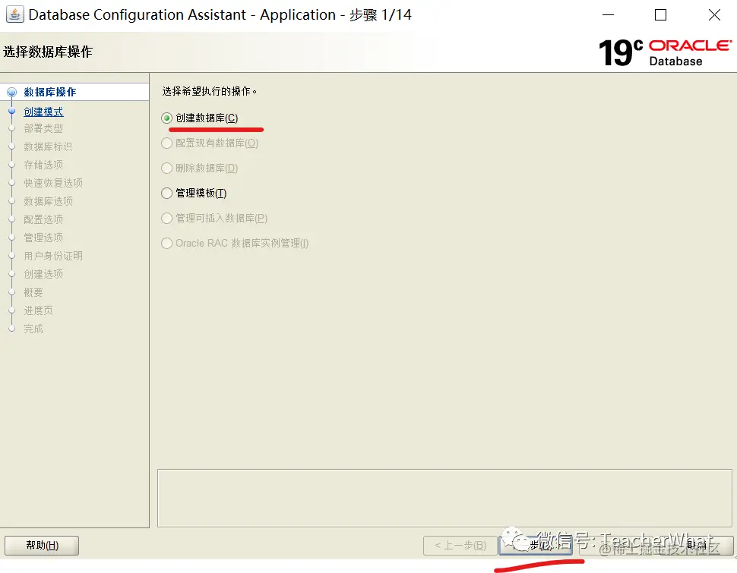Open the 创建模式 step link in sidebar
Image resolution: width=737 pixels, height=573 pixels.
[x=43, y=112]
